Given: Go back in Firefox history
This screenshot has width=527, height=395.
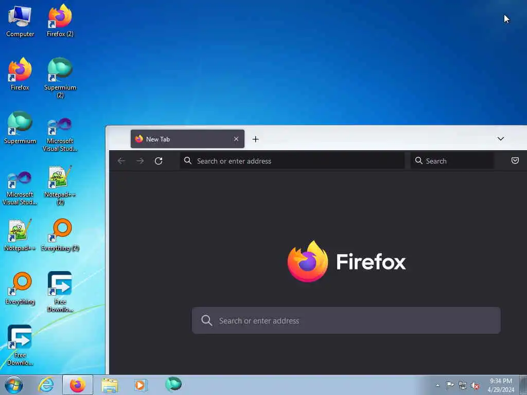Looking at the screenshot, I should point(121,161).
